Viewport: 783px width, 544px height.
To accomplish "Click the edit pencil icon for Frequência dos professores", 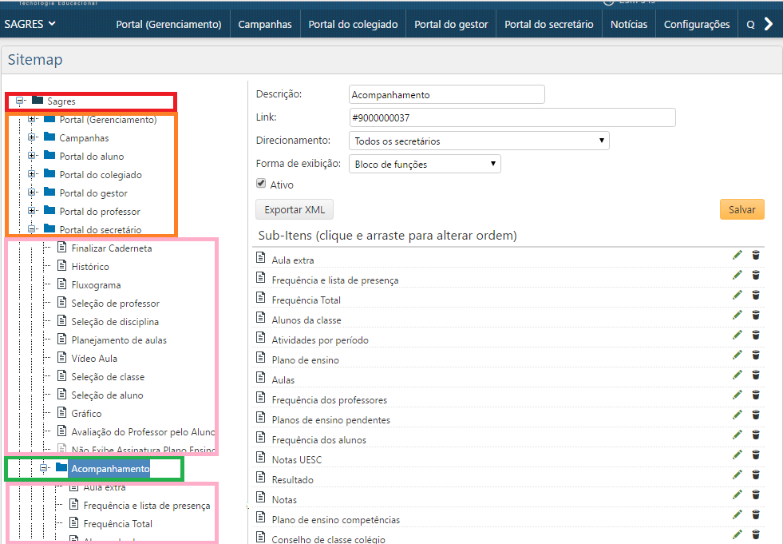I will tap(738, 395).
